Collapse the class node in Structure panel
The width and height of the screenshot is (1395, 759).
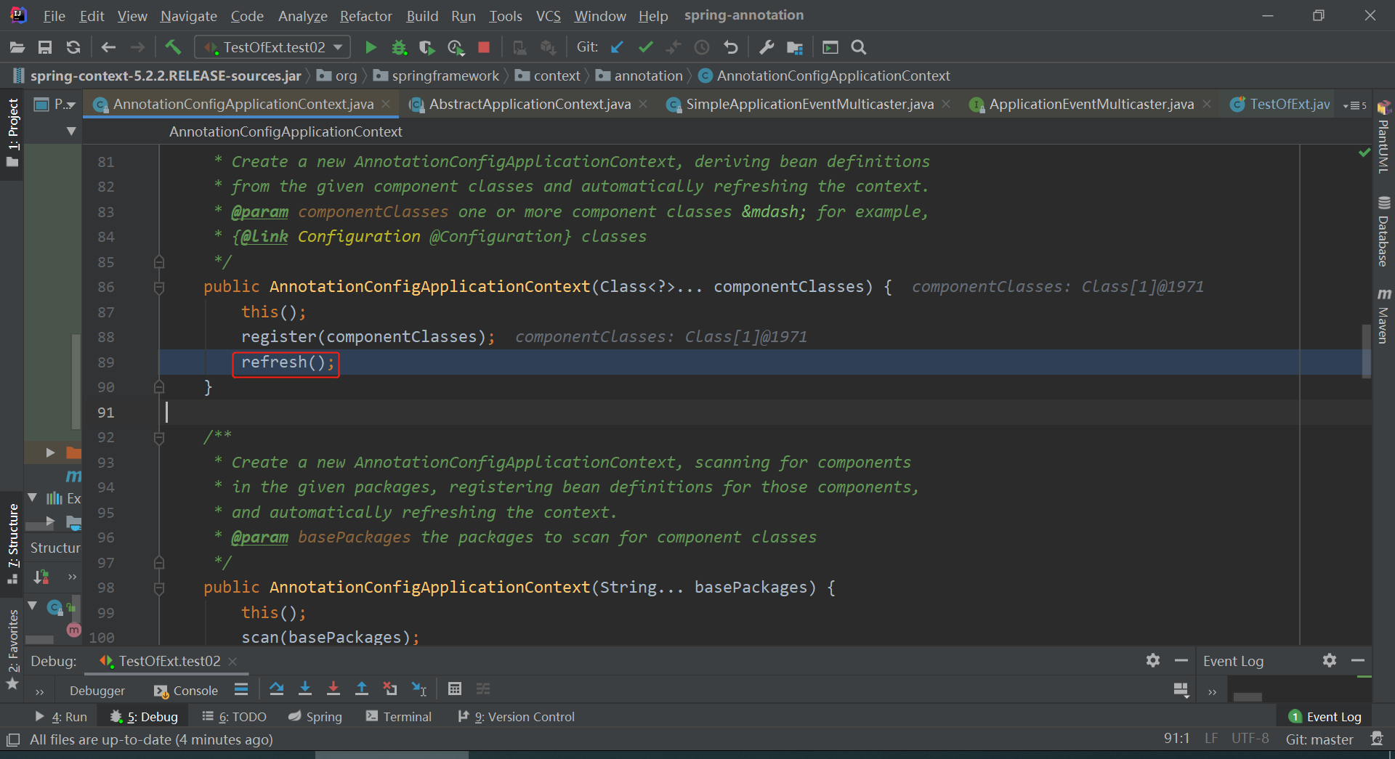point(33,606)
